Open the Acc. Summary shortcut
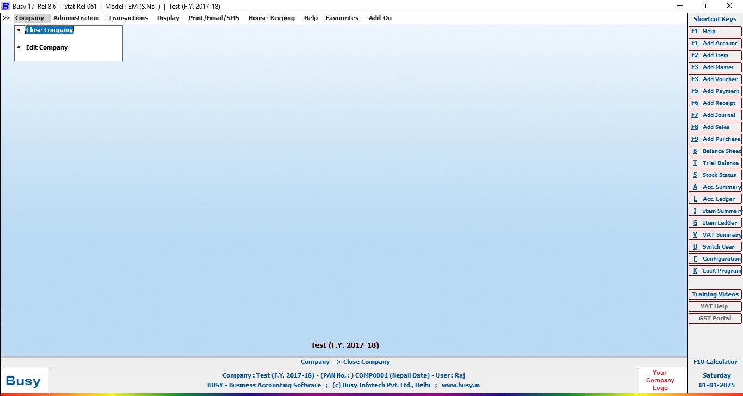743x396 pixels. [x=715, y=187]
